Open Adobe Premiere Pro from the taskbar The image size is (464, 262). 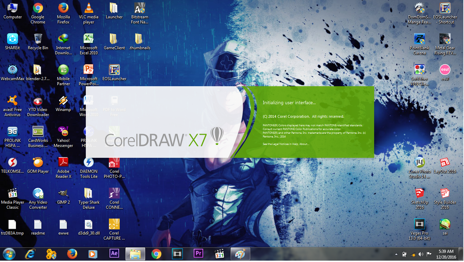click(198, 254)
